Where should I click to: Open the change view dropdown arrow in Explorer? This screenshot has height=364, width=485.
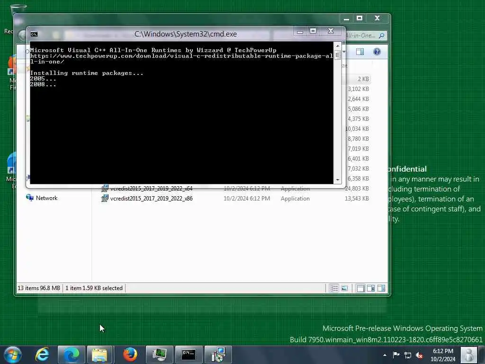[344, 52]
